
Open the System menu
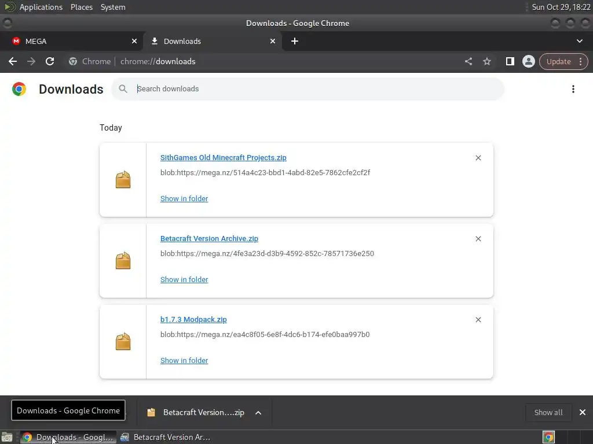[113, 7]
